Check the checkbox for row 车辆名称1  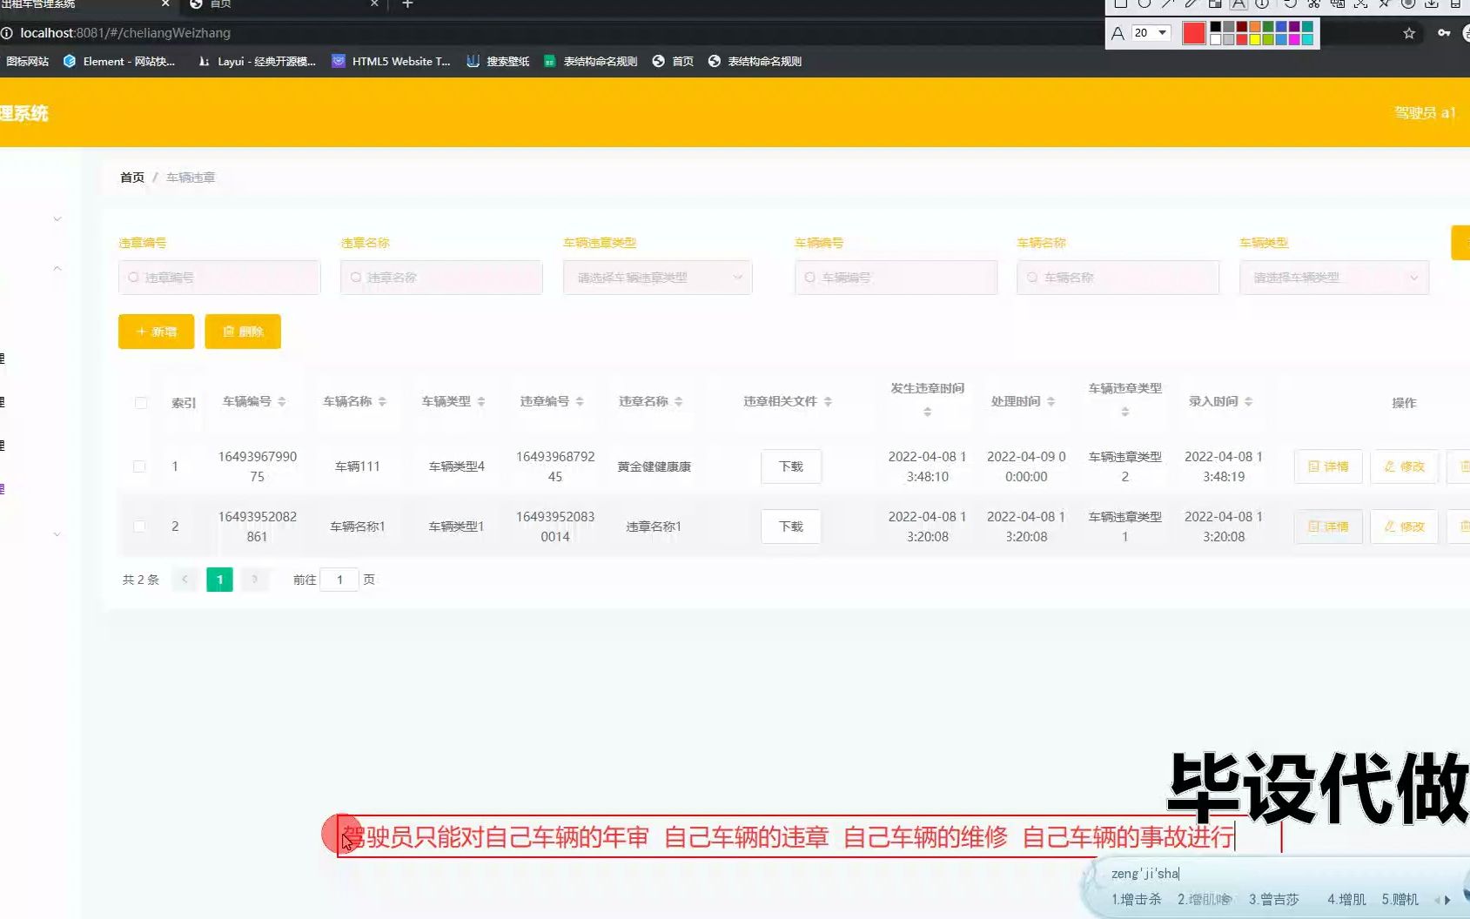139,527
